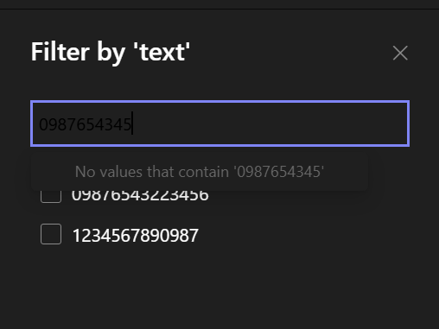The height and width of the screenshot is (329, 439).
Task: Select the 1234567890987 value label
Action: (x=136, y=235)
